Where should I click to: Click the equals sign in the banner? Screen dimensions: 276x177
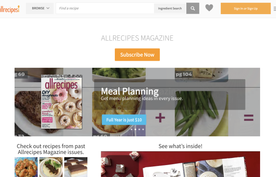pyautogui.click(x=249, y=118)
